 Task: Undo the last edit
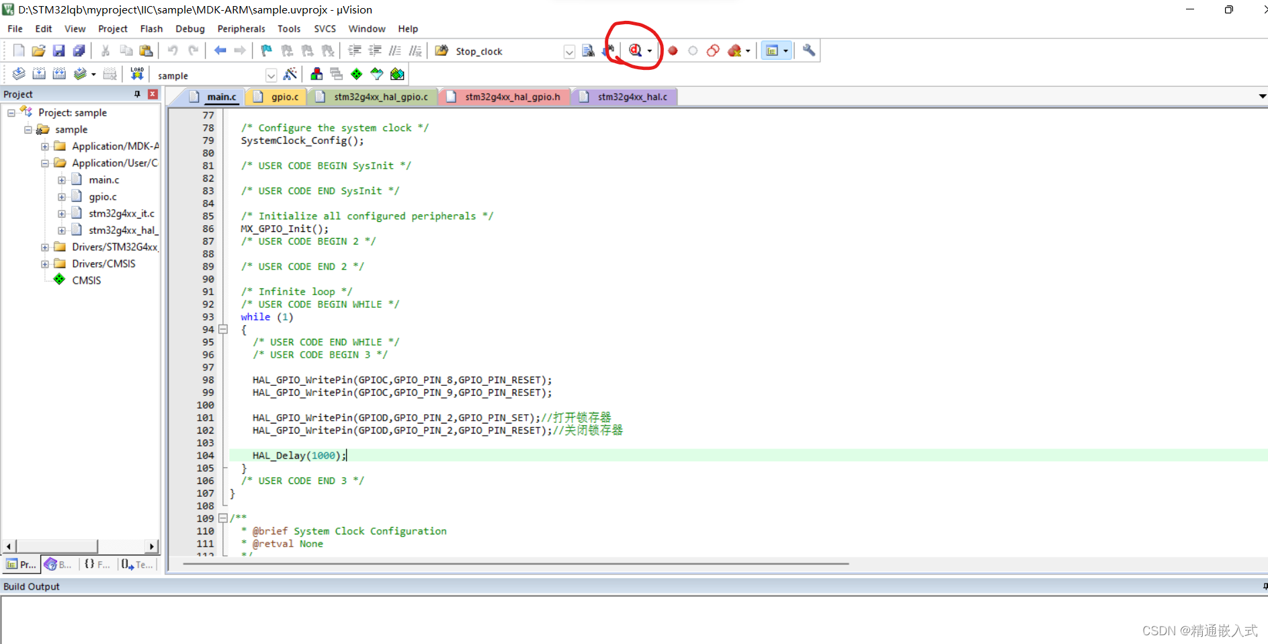[x=173, y=50]
